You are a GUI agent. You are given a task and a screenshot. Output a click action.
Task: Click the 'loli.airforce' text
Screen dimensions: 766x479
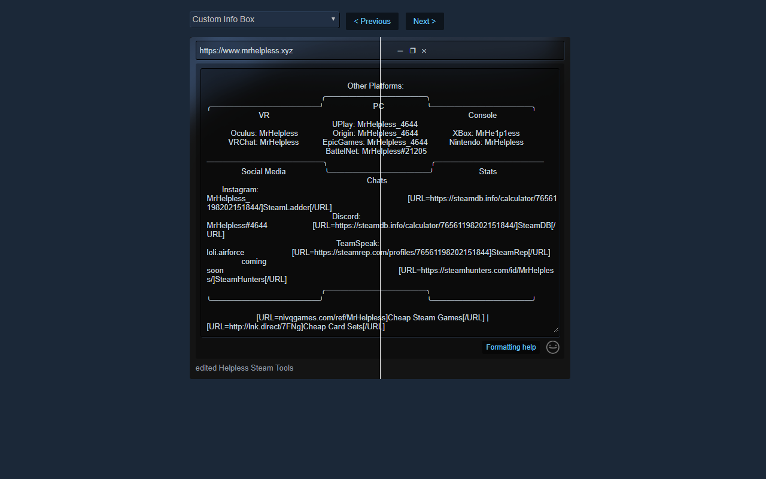[x=226, y=253]
